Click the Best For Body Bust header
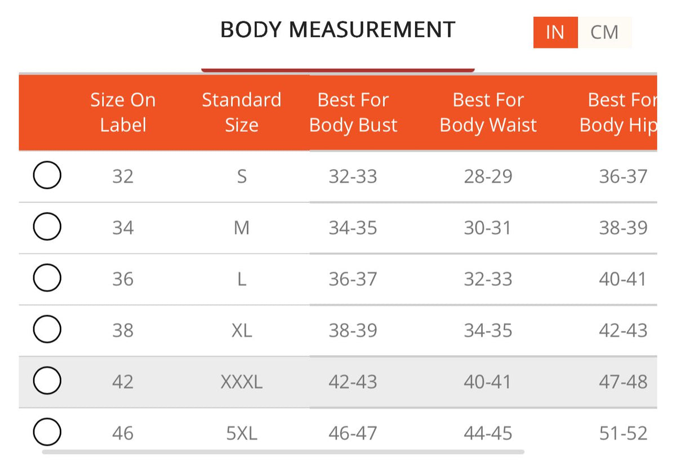The image size is (676, 461). pos(353,112)
